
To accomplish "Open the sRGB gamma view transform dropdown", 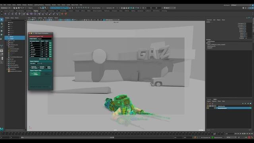I will tap(112, 20).
